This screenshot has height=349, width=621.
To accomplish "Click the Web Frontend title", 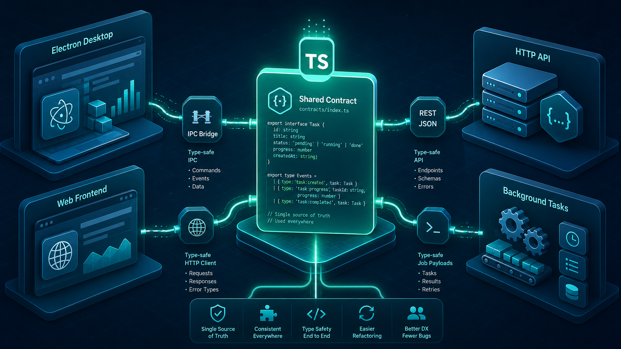I will pyautogui.click(x=82, y=196).
